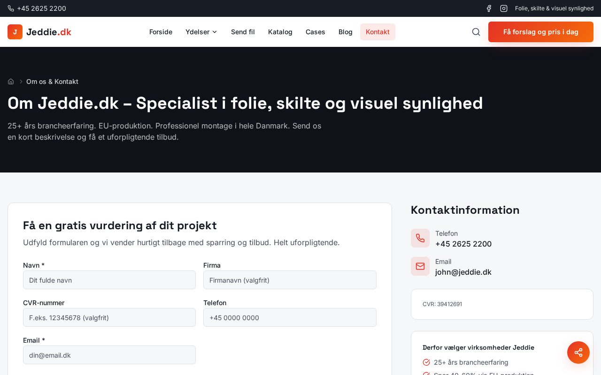Image resolution: width=601 pixels, height=375 pixels.
Task: Open the Instagram icon link
Action: (x=504, y=8)
